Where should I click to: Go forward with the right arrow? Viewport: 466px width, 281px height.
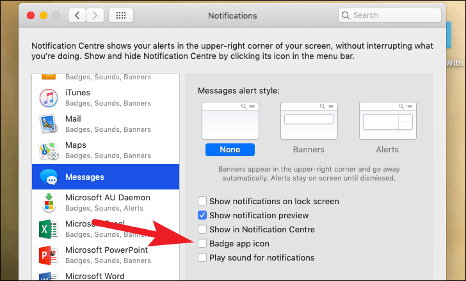tap(95, 15)
